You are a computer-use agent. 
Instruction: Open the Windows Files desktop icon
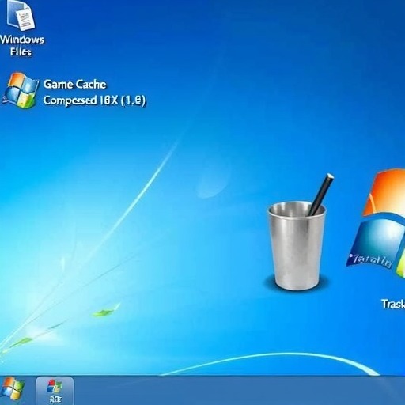coord(21,15)
